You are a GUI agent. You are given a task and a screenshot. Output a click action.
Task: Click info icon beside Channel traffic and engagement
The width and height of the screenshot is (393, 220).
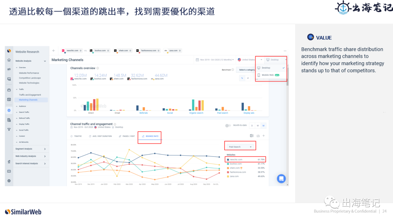coord(115,124)
